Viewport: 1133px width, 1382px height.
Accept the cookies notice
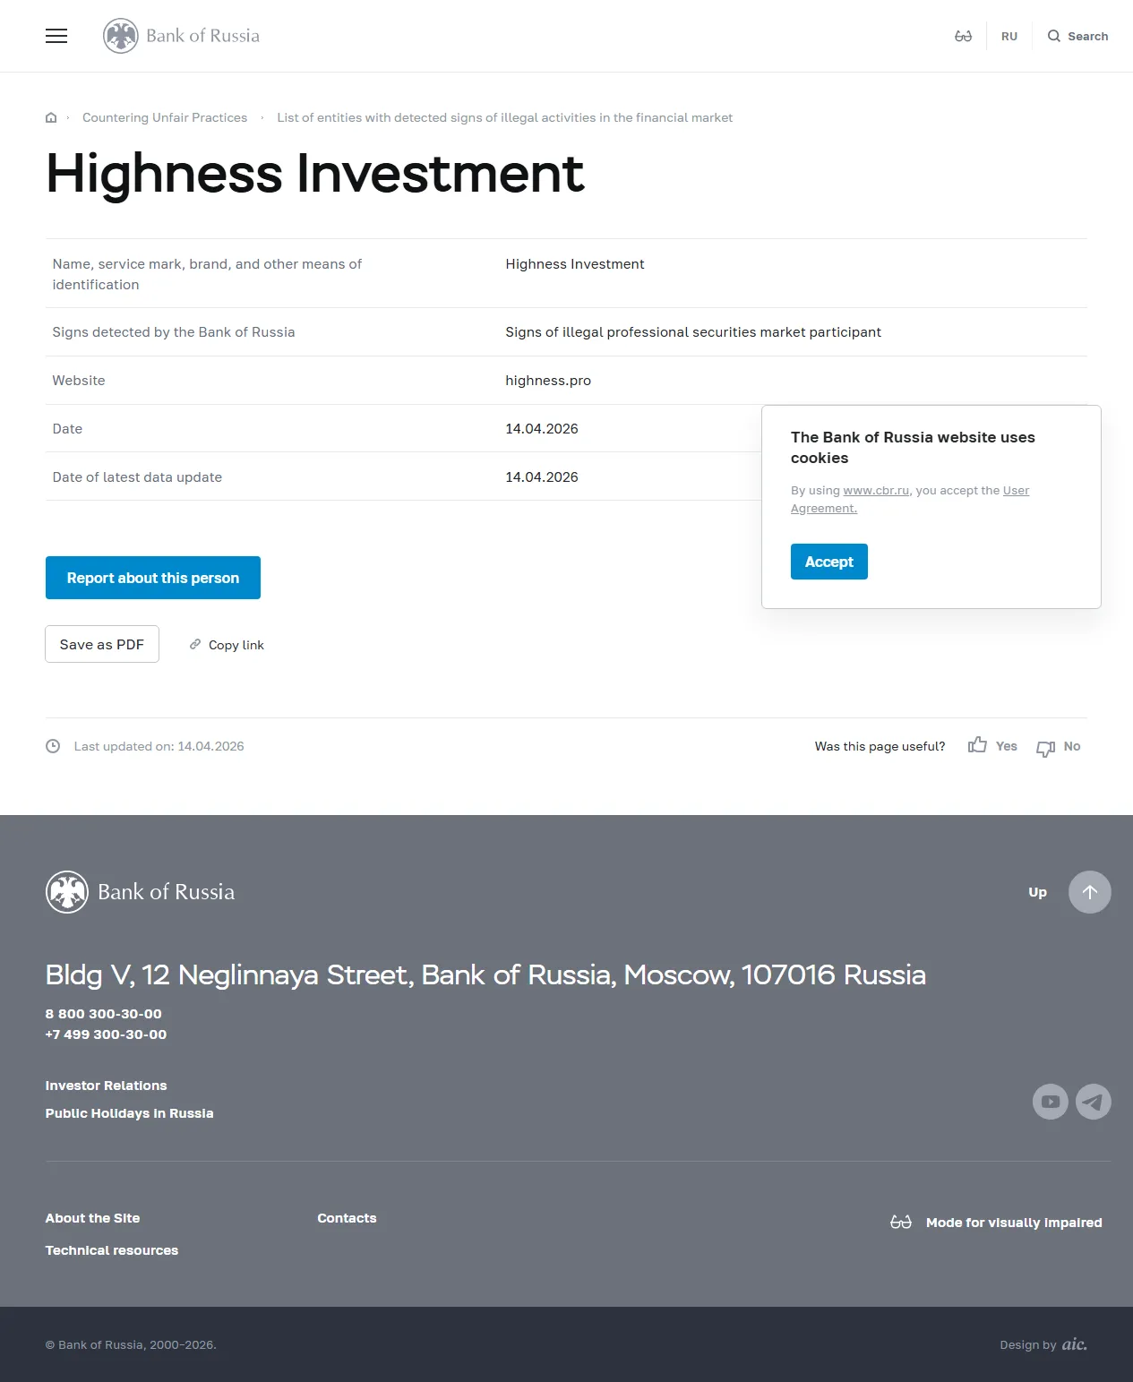[x=828, y=562]
